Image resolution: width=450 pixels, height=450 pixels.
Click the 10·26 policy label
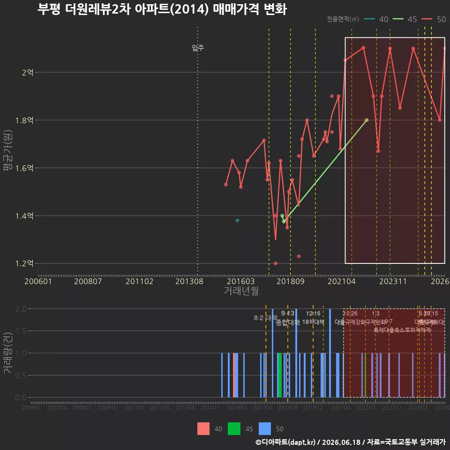[x=351, y=314]
